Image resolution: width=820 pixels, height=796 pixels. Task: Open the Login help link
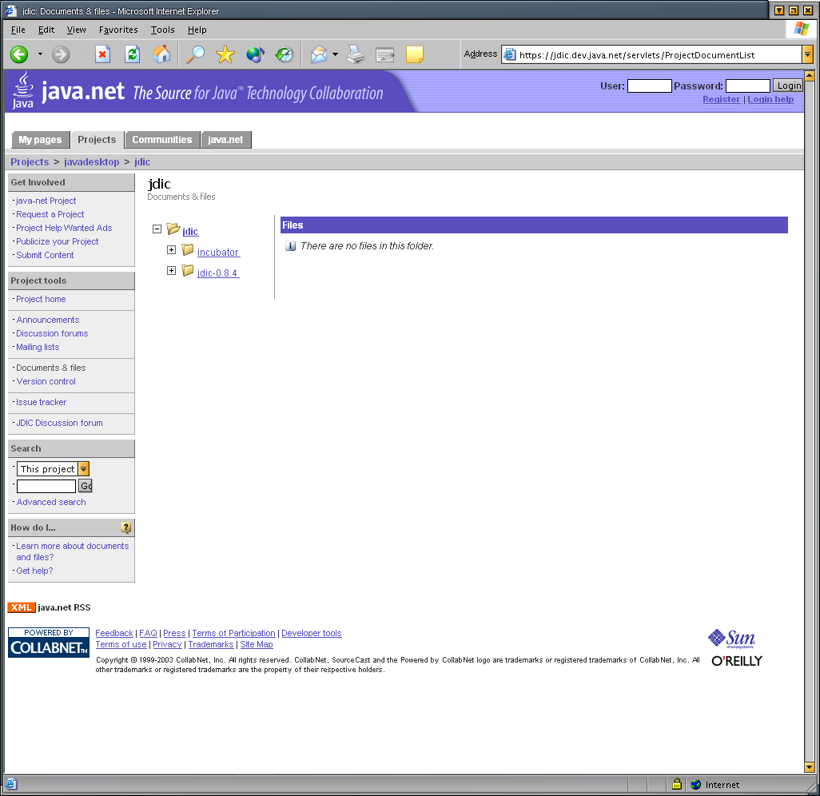click(770, 99)
